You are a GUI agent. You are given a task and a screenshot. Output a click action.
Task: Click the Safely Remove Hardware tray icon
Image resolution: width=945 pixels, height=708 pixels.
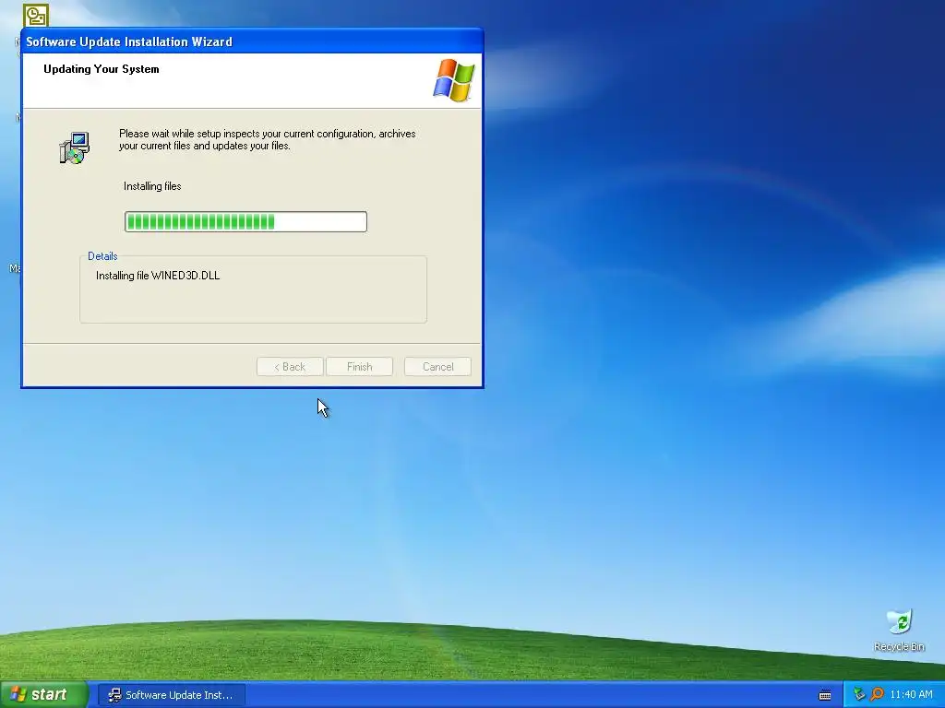(859, 694)
